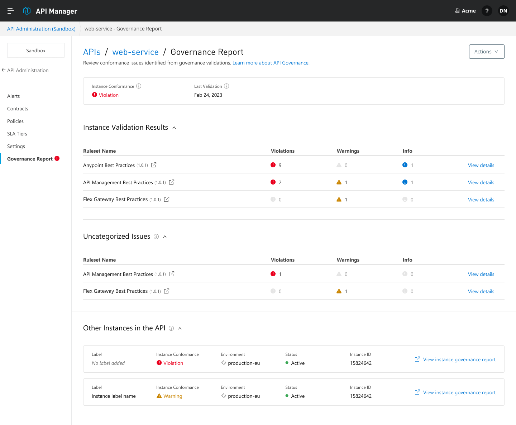Viewport: 516px width, 425px height.
Task: Open Learn more about API Governance link
Action: pos(271,63)
